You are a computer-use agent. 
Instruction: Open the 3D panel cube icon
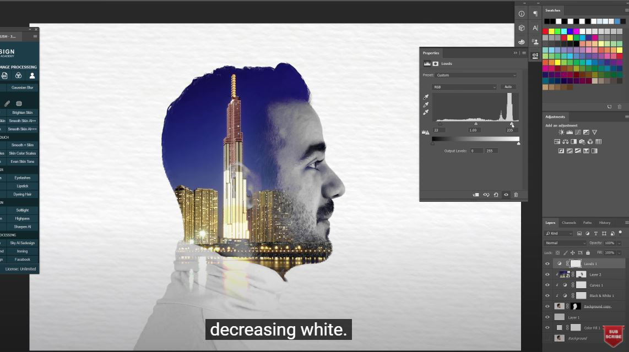point(522,28)
